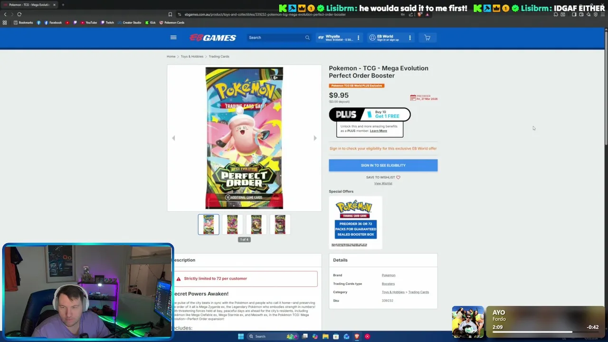Open the Twitch bookmark
The height and width of the screenshot is (342, 608).
click(107, 22)
